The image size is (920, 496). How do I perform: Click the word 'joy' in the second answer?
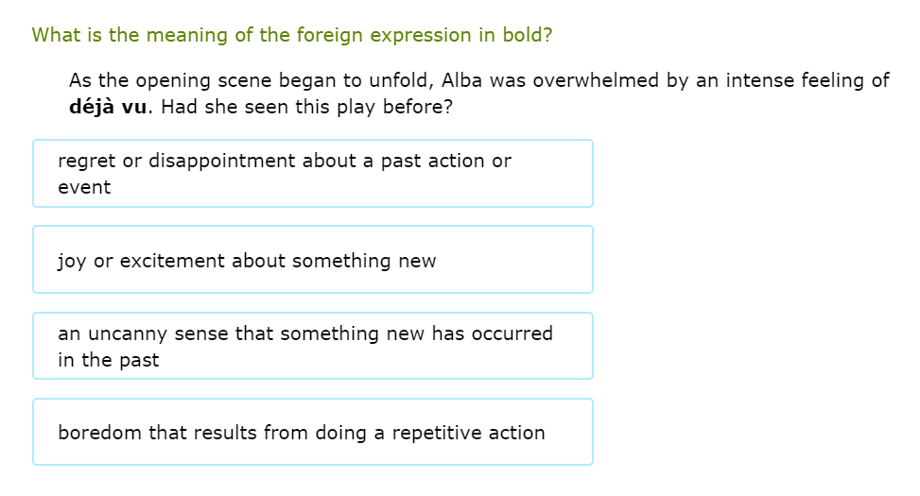click(x=72, y=261)
